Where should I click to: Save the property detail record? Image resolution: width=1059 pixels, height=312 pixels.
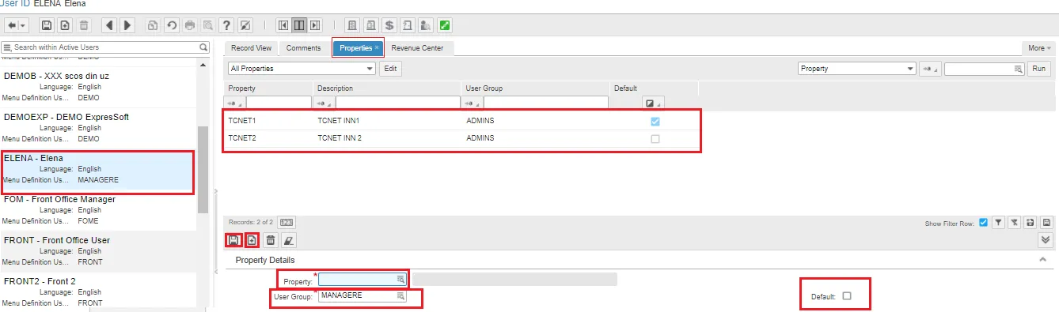233,239
